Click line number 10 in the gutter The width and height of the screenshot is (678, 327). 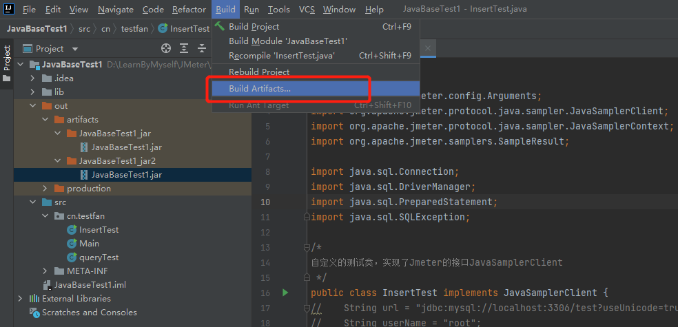[265, 202]
